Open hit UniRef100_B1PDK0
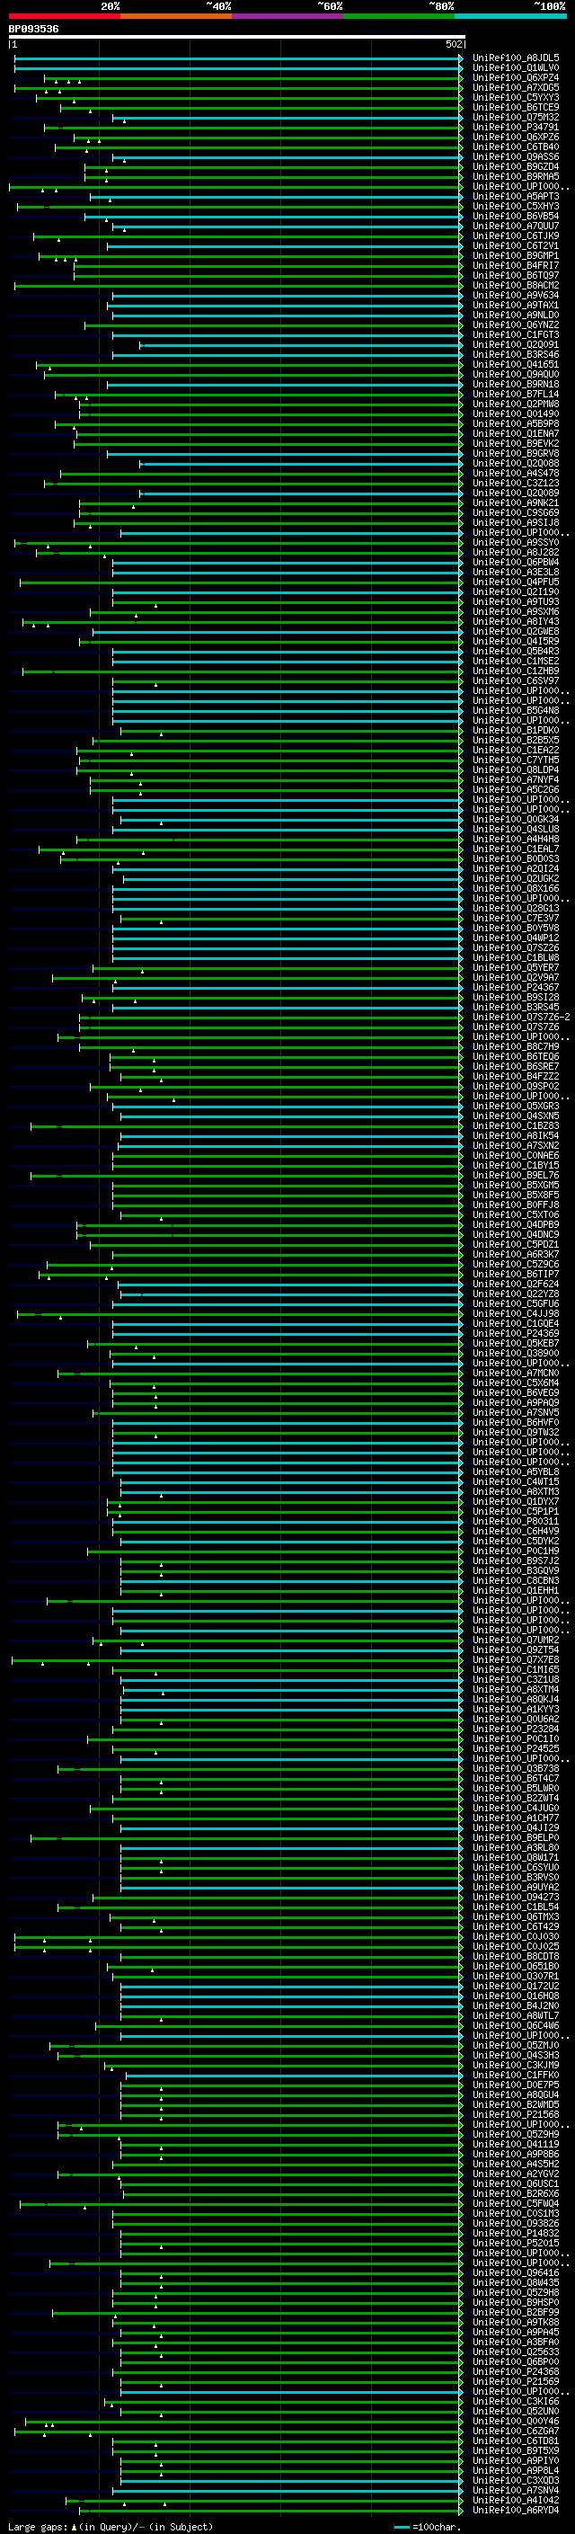The width and height of the screenshot is (575, 2534). tap(516, 730)
